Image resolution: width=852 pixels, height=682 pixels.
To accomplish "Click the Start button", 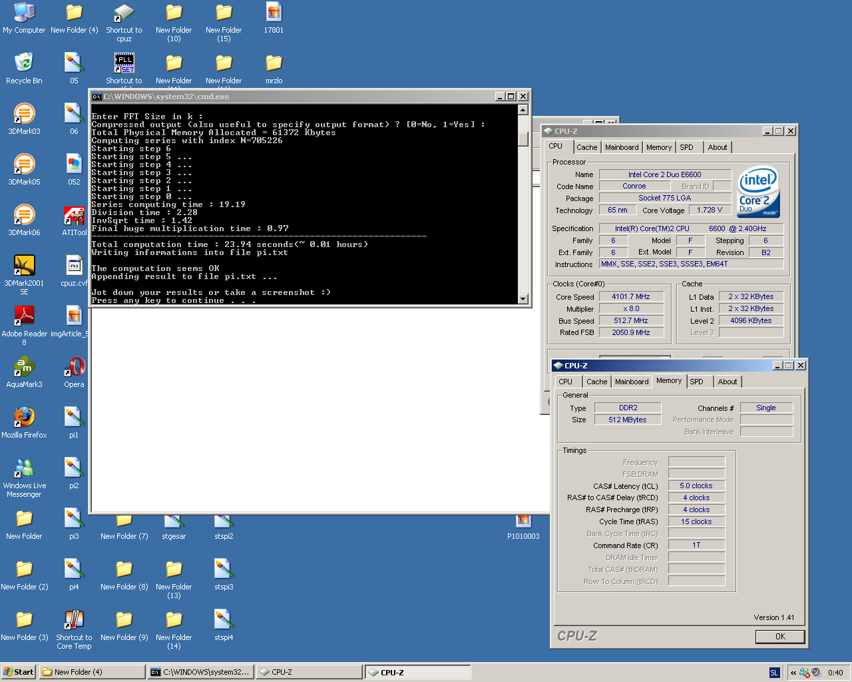I will click(x=18, y=672).
